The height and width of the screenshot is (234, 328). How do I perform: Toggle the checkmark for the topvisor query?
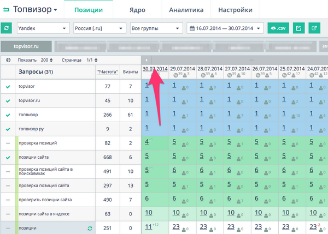[x=8, y=86]
